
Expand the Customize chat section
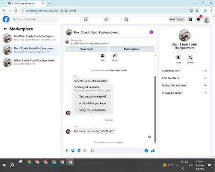point(184,71)
